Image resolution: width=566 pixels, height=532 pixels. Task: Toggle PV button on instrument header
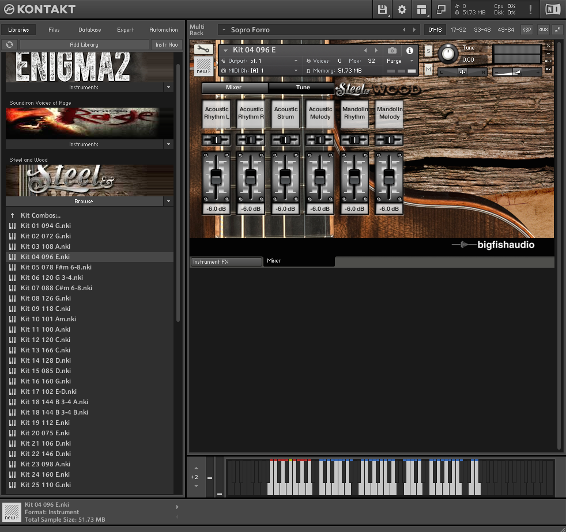click(548, 69)
